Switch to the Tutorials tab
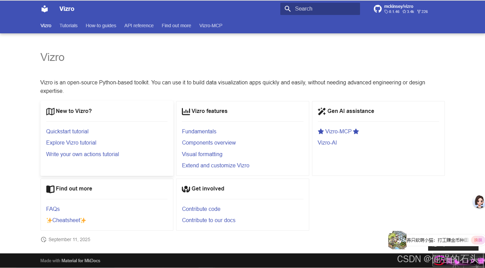Viewport: 485px width, 268px height. [x=68, y=26]
